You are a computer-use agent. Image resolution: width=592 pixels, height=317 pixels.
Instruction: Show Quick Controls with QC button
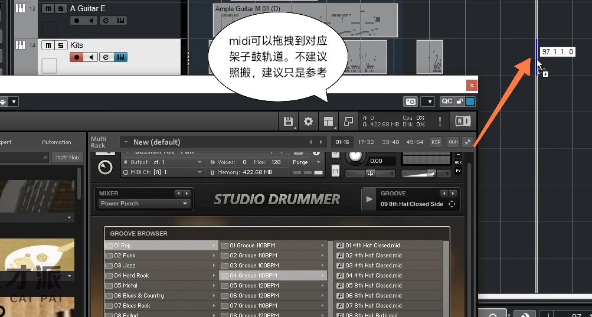pos(447,102)
